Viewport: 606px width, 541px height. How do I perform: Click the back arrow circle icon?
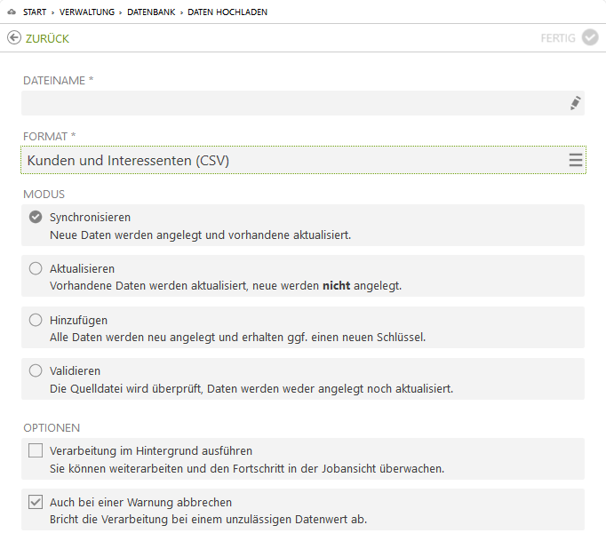pyautogui.click(x=14, y=38)
